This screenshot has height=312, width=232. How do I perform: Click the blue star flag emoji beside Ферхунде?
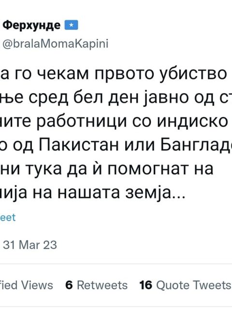[x=71, y=25]
